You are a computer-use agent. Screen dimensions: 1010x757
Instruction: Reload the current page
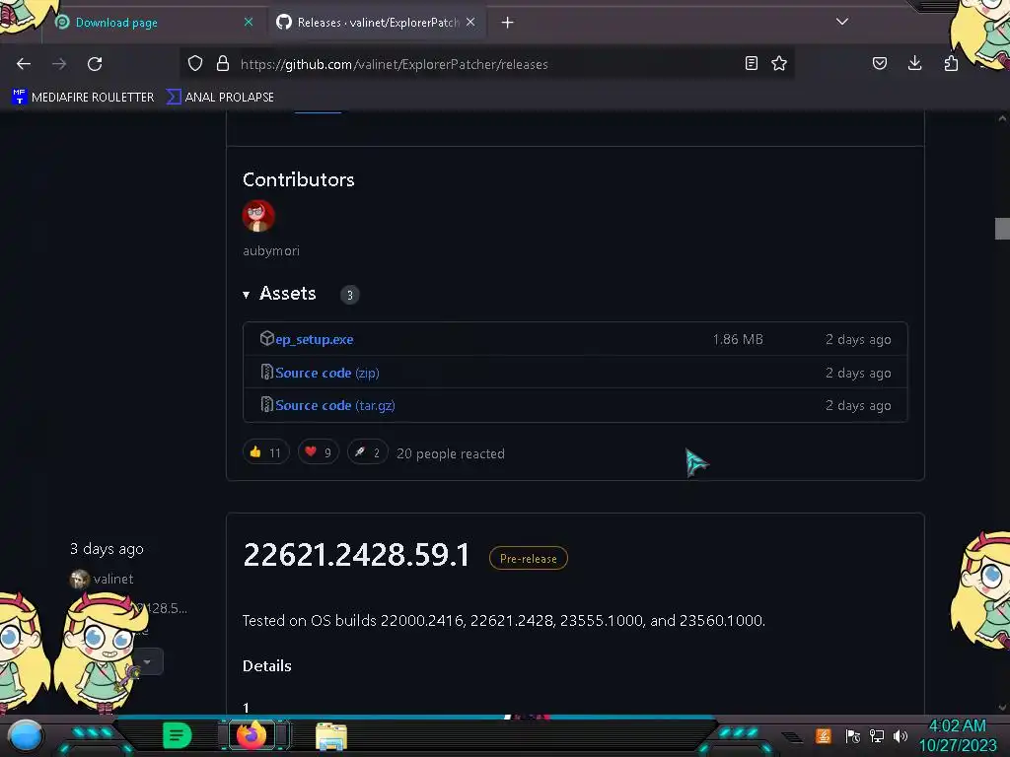pos(95,64)
